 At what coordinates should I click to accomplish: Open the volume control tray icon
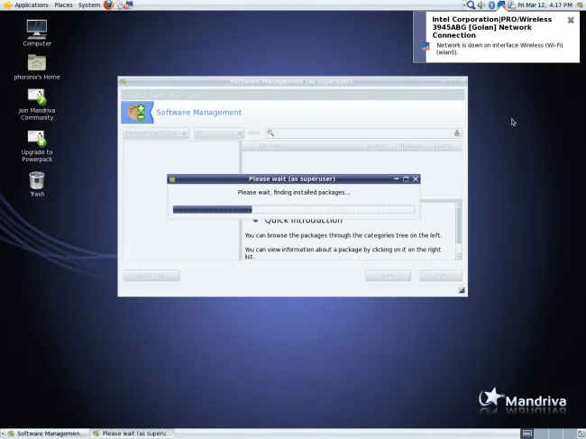(481, 5)
